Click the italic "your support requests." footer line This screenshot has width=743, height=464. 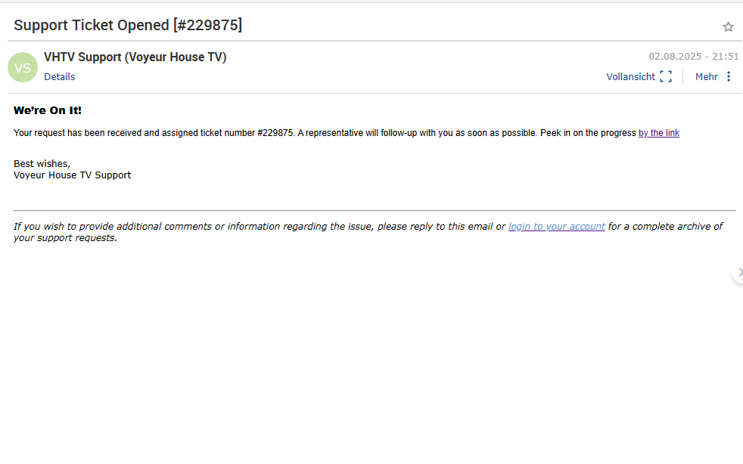pyautogui.click(x=65, y=238)
